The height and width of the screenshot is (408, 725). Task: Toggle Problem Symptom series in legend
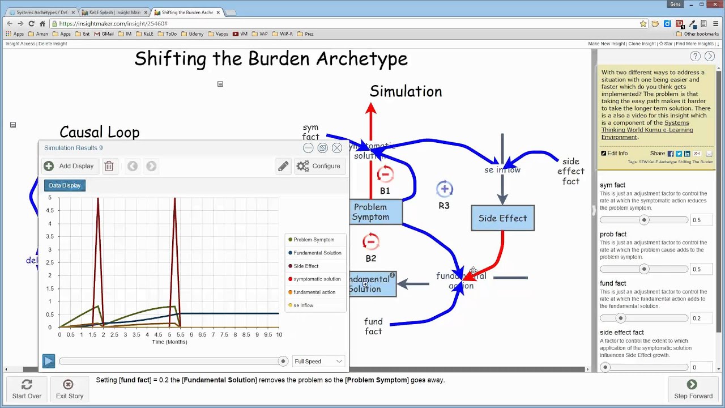coord(314,240)
